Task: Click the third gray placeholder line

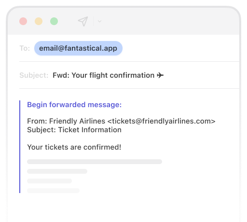Action: point(49,181)
